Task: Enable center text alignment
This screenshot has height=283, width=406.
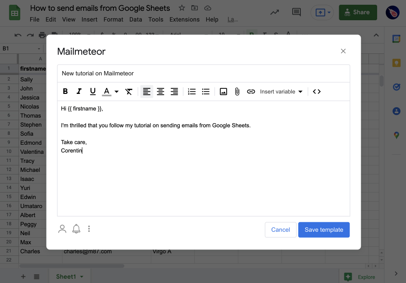Action: coord(160,91)
